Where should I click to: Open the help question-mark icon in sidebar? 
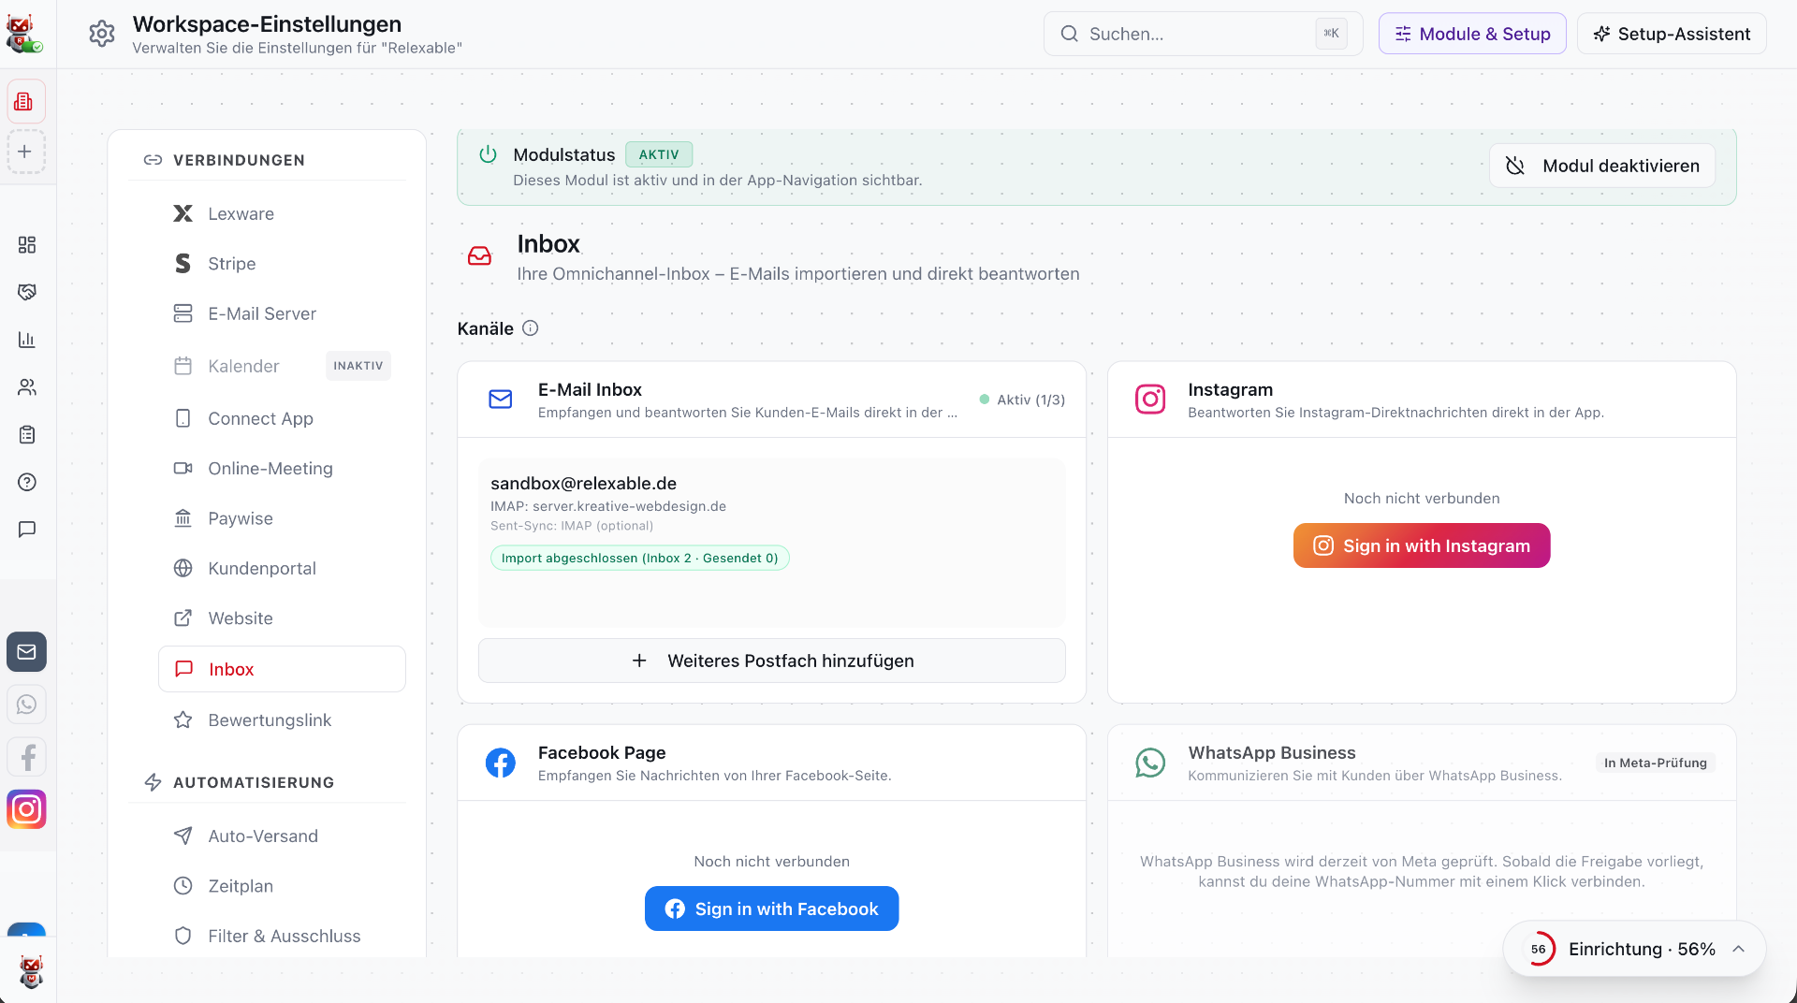tap(27, 482)
